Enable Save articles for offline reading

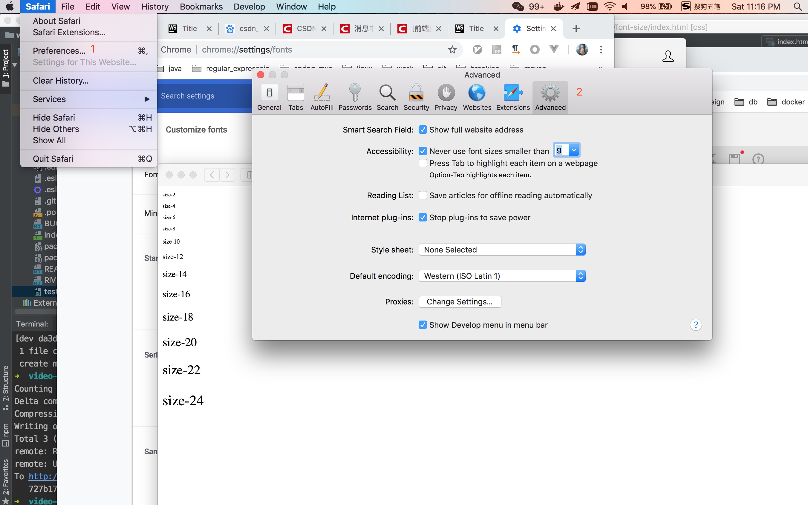point(423,195)
